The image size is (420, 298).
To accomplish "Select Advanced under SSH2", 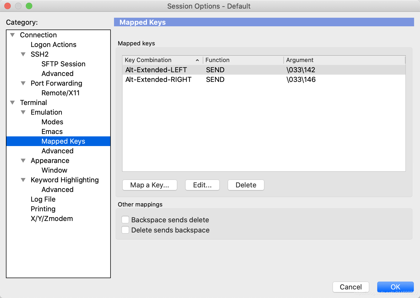I will [58, 74].
